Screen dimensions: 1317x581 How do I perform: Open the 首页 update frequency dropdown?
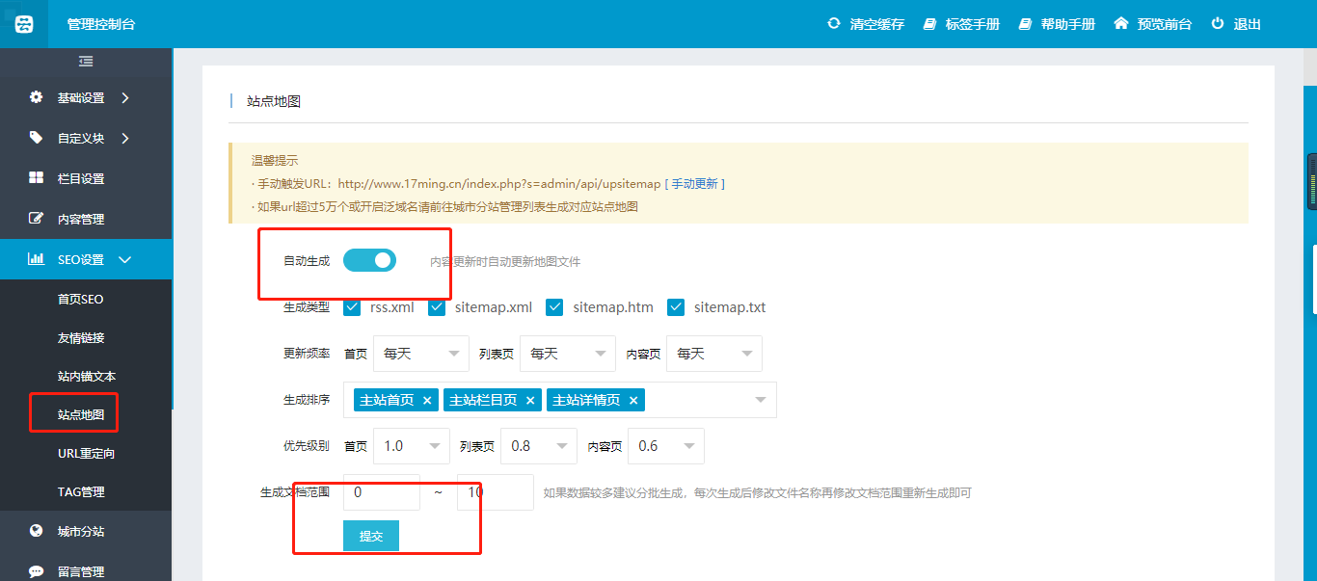pos(420,354)
